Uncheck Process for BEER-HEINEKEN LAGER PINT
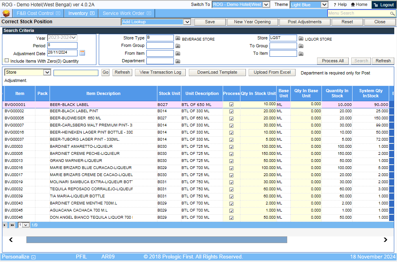 [231, 133]
